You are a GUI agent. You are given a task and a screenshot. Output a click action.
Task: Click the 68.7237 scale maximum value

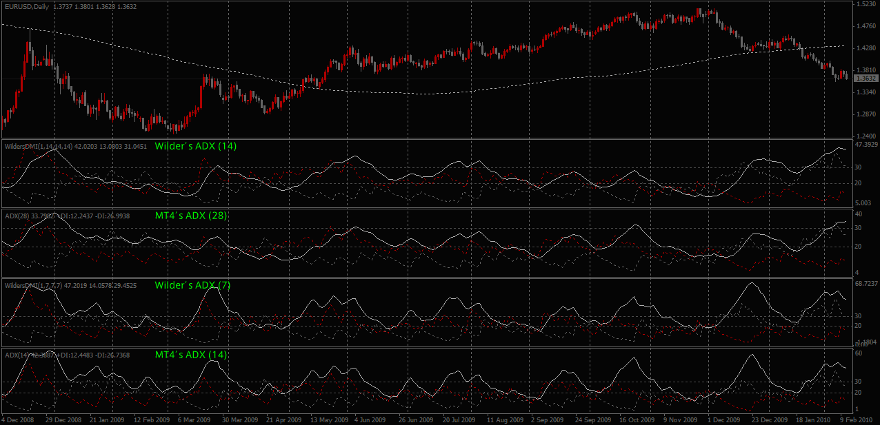(866, 284)
